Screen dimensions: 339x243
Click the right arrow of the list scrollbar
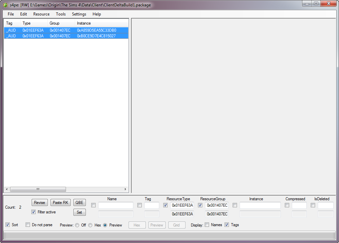pyautogui.click(x=125, y=189)
